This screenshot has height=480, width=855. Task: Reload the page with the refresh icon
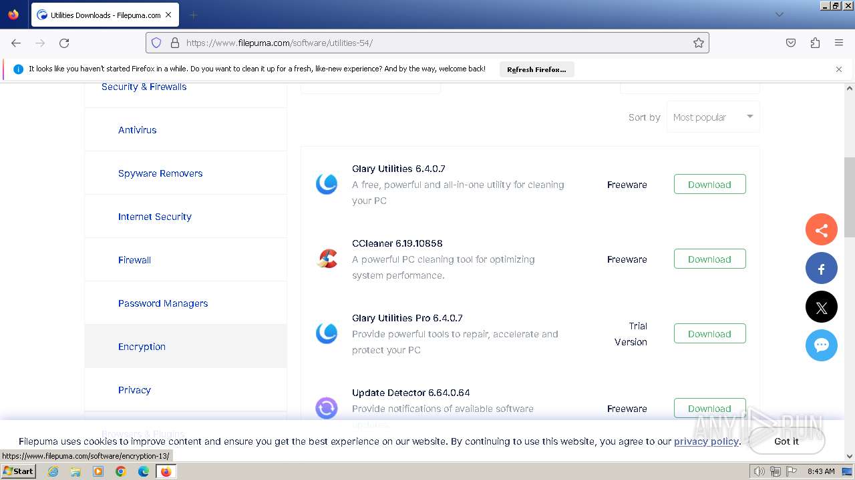click(x=64, y=43)
